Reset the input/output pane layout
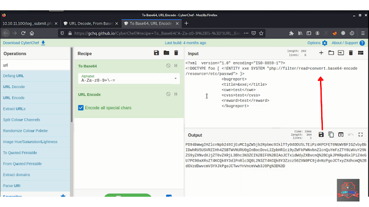Screen dimensions: 369x207 (360, 53)
